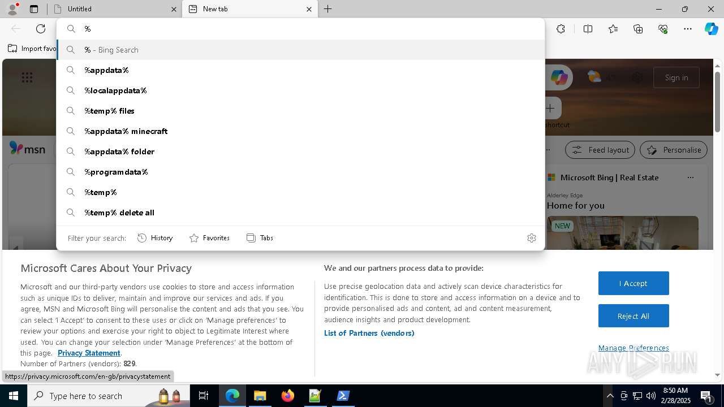Select the %appdata% minecraft suggestion
The image size is (724, 407).
point(301,131)
